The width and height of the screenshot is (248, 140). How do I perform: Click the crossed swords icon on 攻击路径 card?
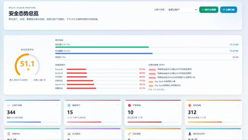tap(69, 134)
